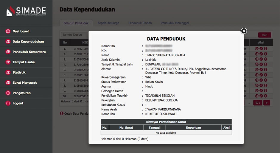Click the TIDAK/BLM SEKOLAH education value

(160, 96)
